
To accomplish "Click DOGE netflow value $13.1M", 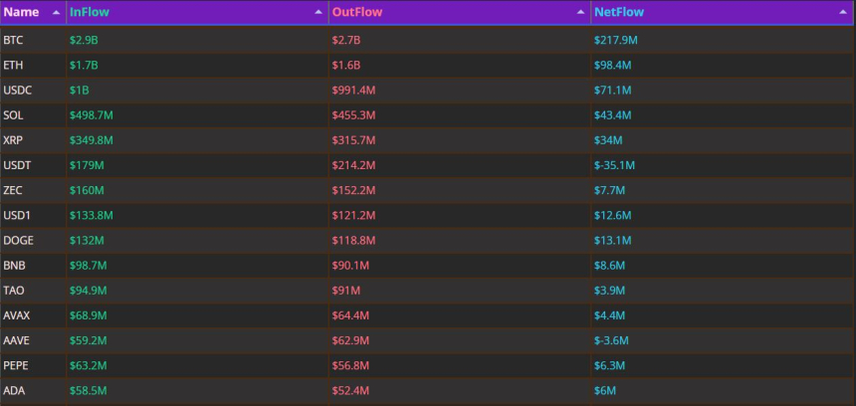I will pos(611,241).
